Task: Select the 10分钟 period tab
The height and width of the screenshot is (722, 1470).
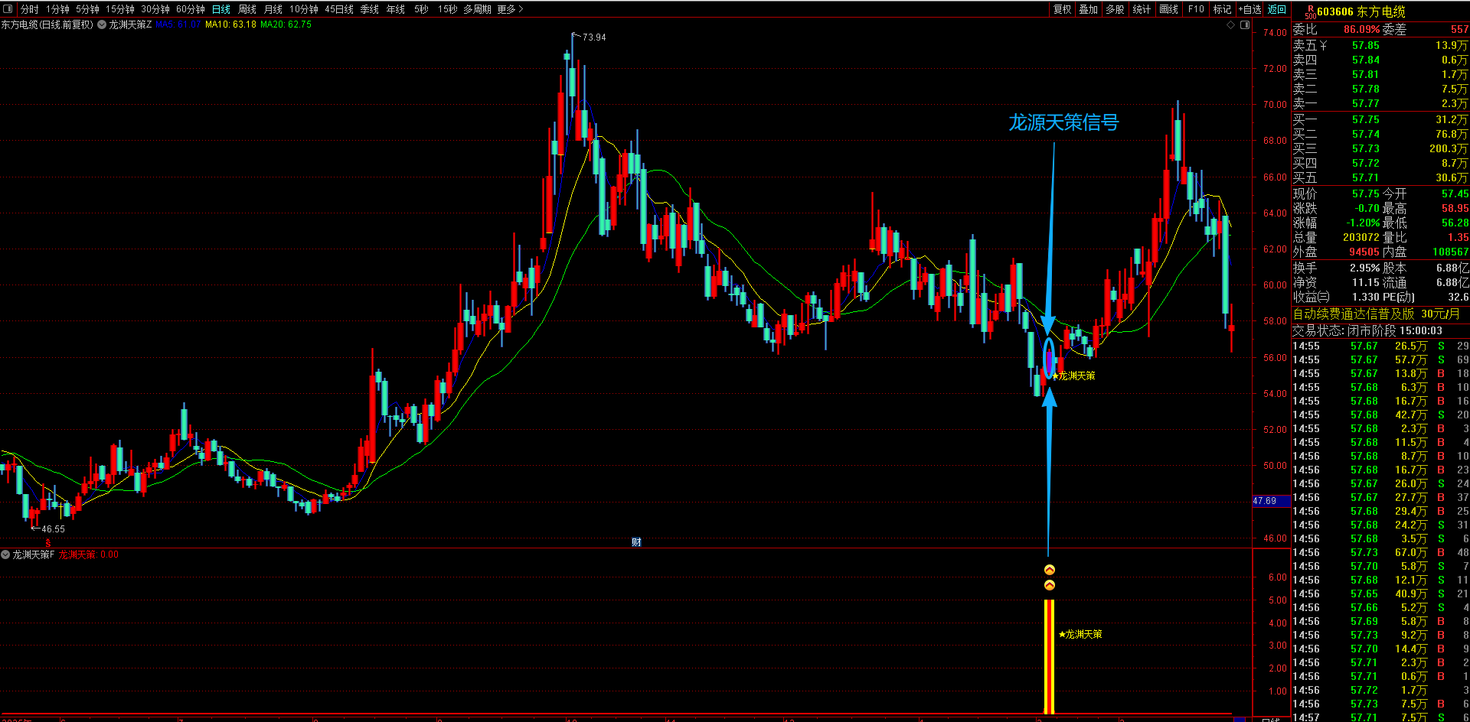Action: (304, 9)
